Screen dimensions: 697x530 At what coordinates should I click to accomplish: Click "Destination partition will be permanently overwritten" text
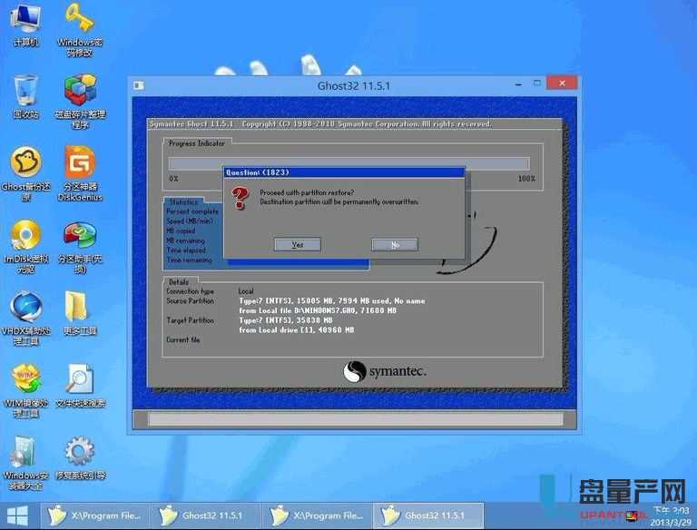coord(339,201)
